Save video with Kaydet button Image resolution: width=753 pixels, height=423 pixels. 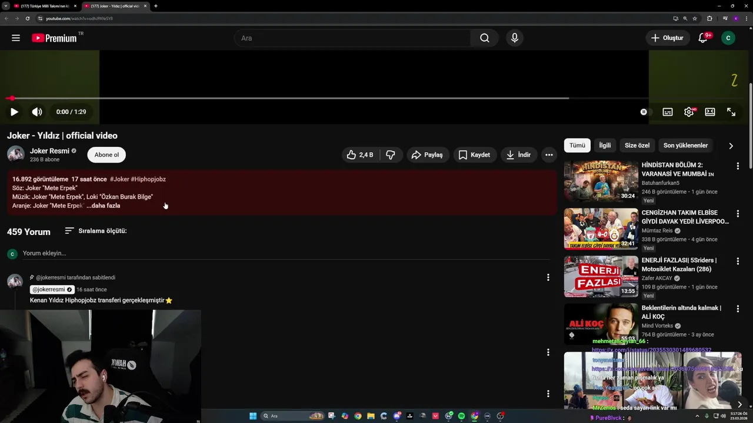474,155
